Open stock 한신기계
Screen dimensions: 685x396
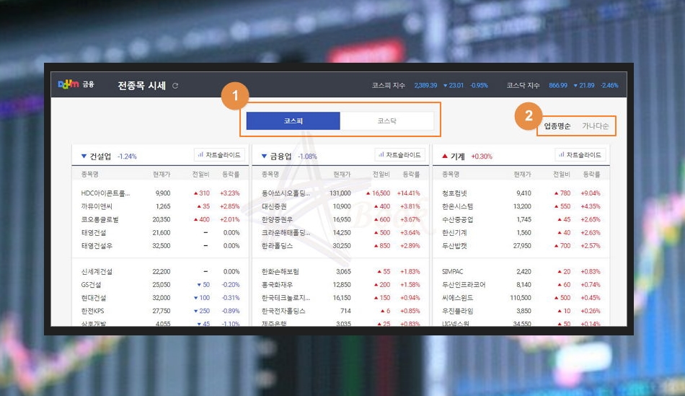454,232
